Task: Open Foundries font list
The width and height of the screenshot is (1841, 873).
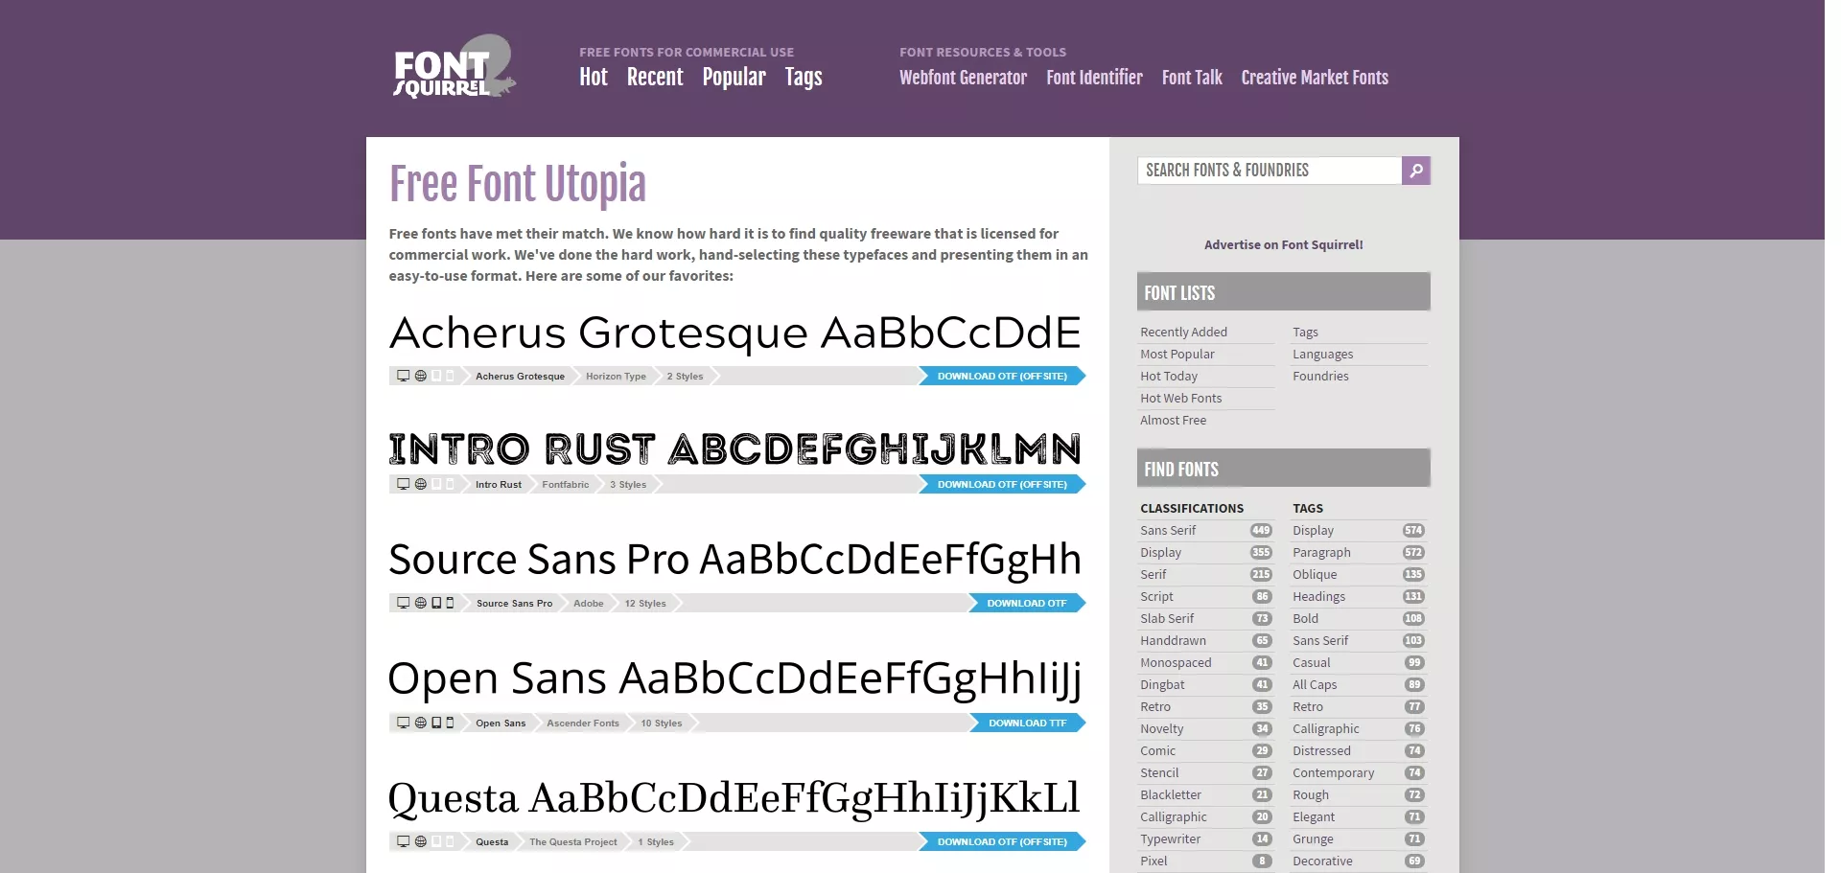Action: [1320, 376]
